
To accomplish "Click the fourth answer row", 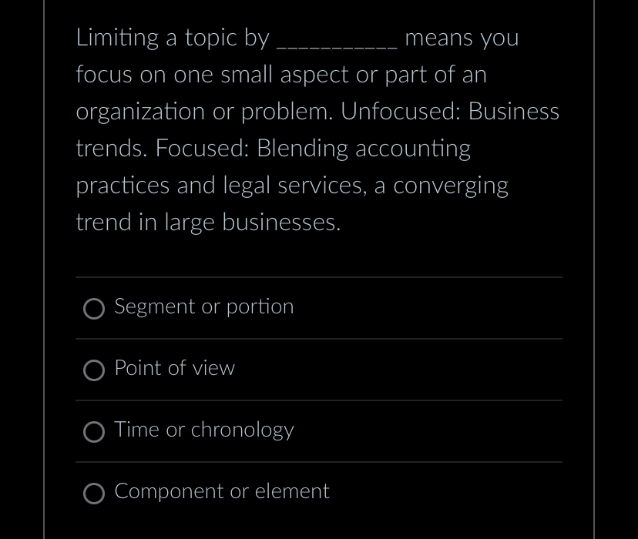I will tap(318, 493).
